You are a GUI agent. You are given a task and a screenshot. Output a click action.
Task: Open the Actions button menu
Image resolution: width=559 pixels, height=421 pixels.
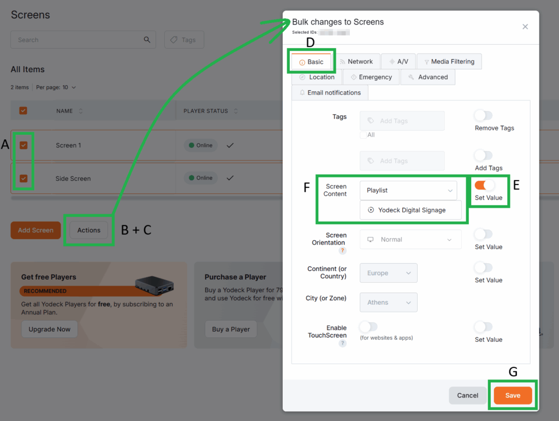coord(89,230)
